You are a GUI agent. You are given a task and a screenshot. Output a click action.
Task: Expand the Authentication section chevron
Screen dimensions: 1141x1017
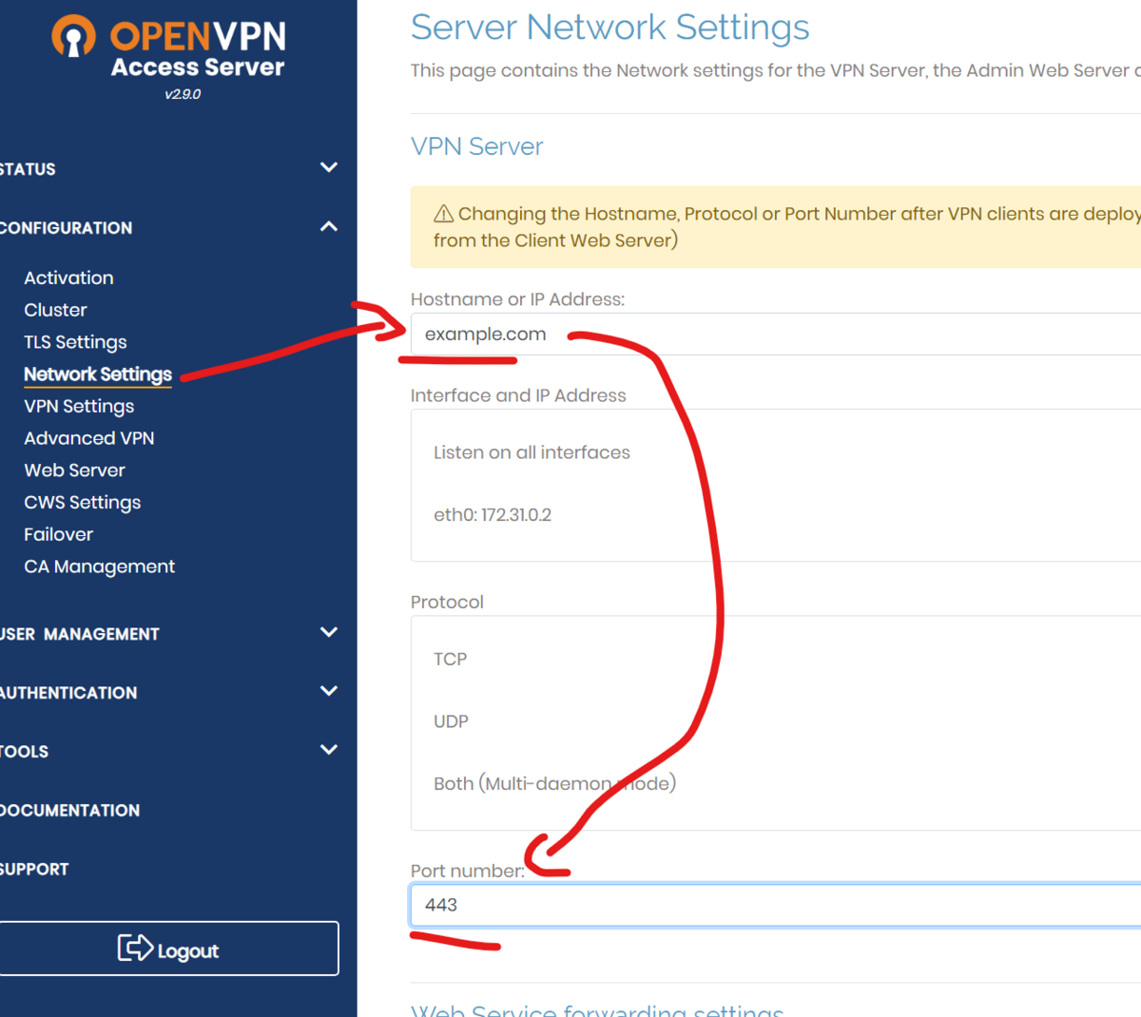[x=329, y=691]
